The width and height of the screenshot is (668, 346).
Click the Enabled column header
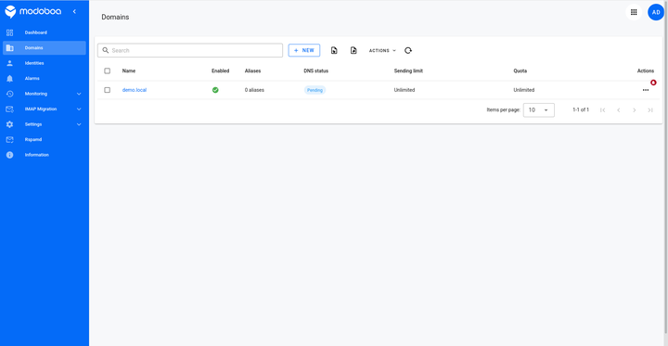coord(220,70)
